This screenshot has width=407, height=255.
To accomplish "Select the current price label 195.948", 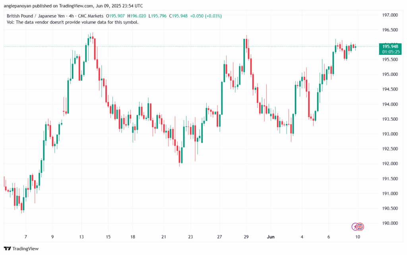I will click(390, 46).
